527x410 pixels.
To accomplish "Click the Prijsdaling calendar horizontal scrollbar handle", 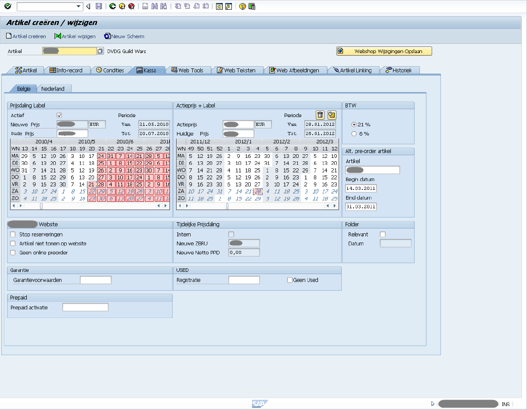I will point(41,206).
